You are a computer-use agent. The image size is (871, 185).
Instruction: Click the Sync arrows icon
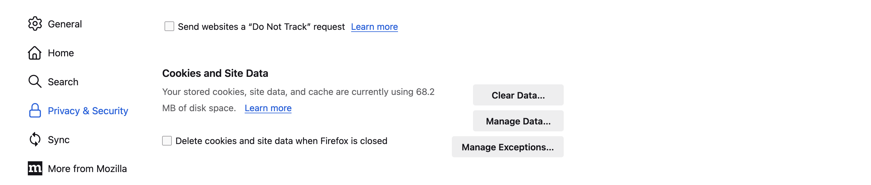tap(35, 140)
